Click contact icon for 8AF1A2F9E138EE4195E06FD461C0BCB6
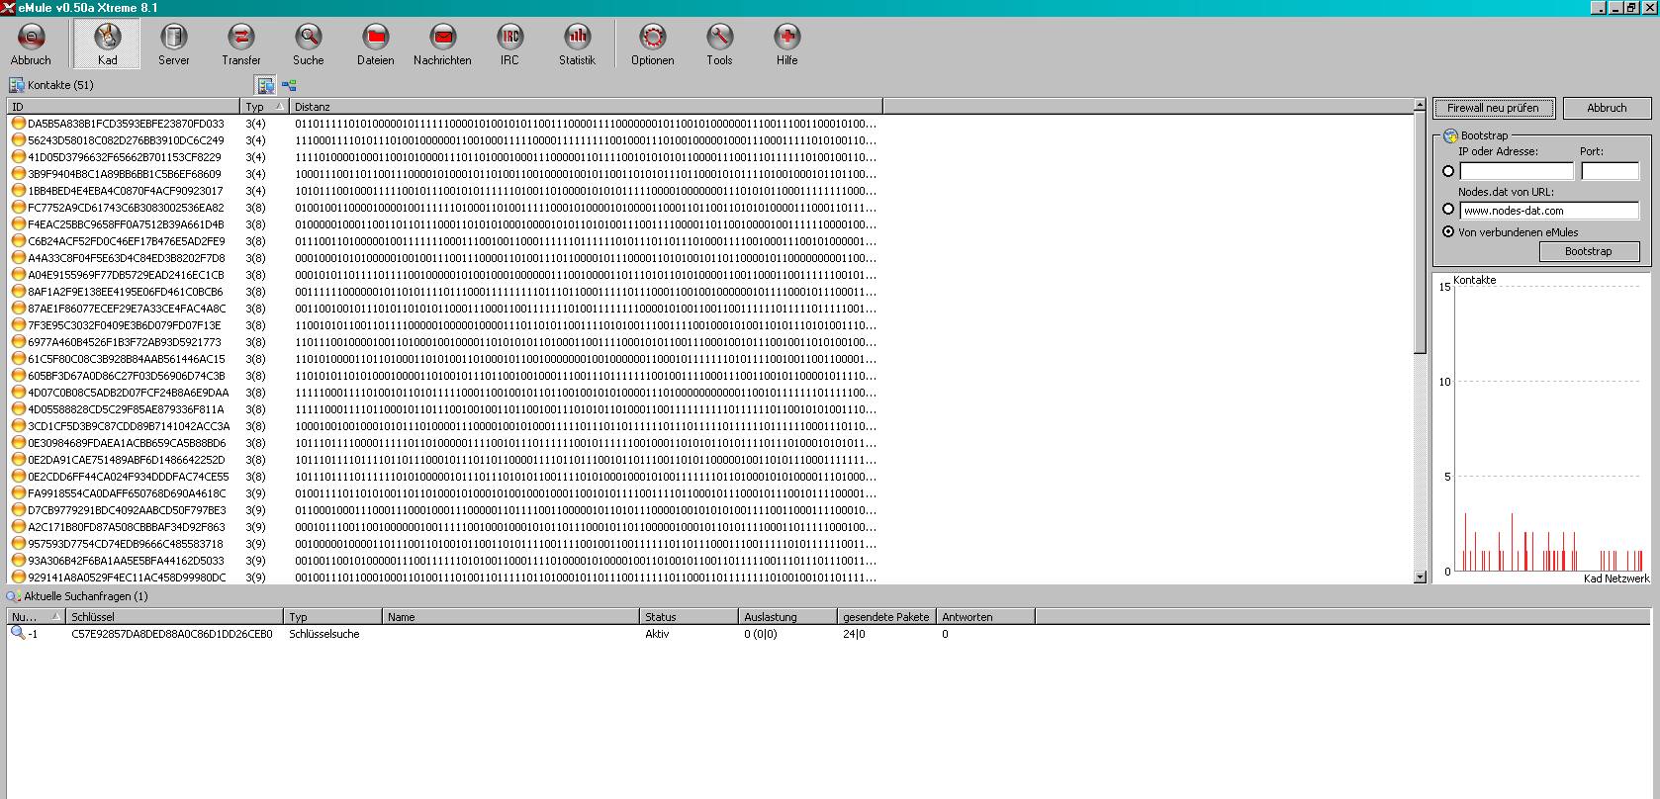This screenshot has width=1660, height=799. [x=18, y=292]
